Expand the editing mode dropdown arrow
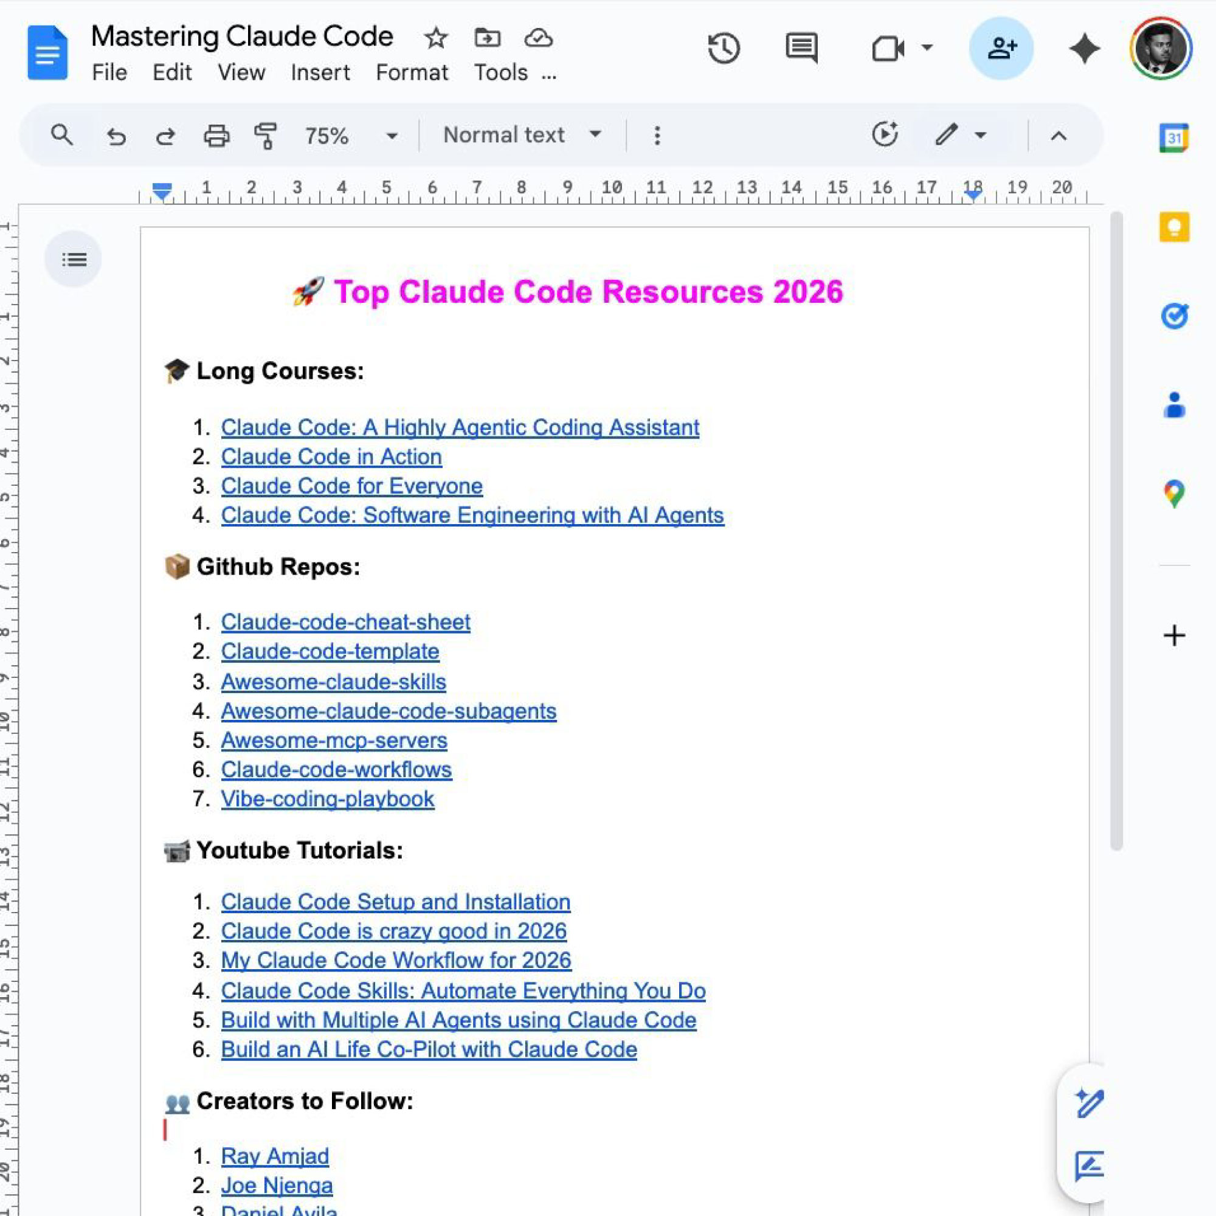Viewport: 1216px width, 1216px height. [x=980, y=136]
